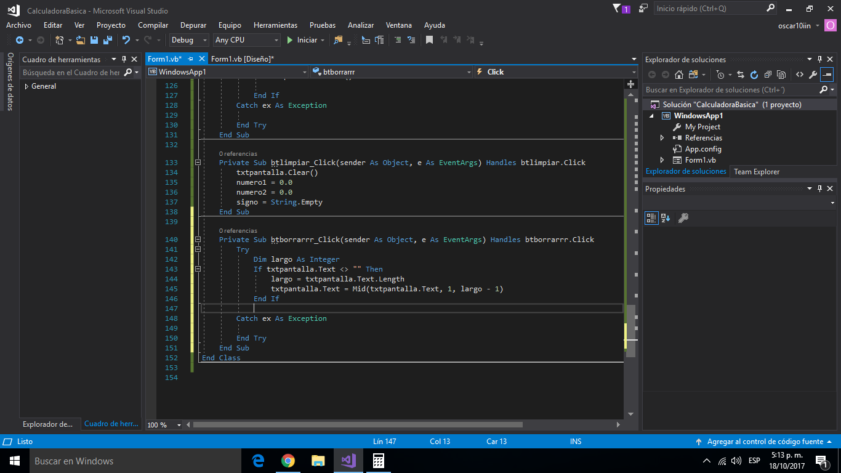Toggle the pin on Cuadro de herramientas panel
This screenshot has height=473, width=841.
pyautogui.click(x=124, y=60)
